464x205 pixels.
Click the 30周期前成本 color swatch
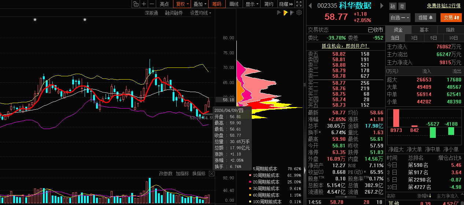[250, 189]
